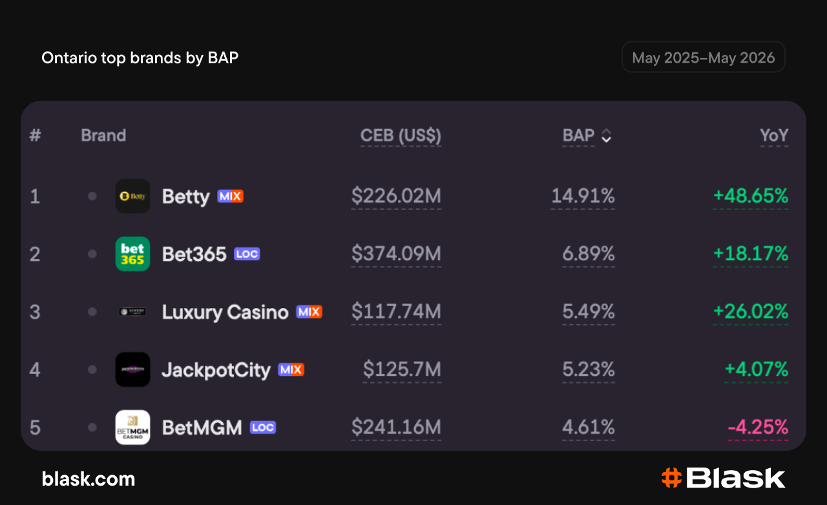
Task: Click the JackpotCity logo icon
Action: 132,369
